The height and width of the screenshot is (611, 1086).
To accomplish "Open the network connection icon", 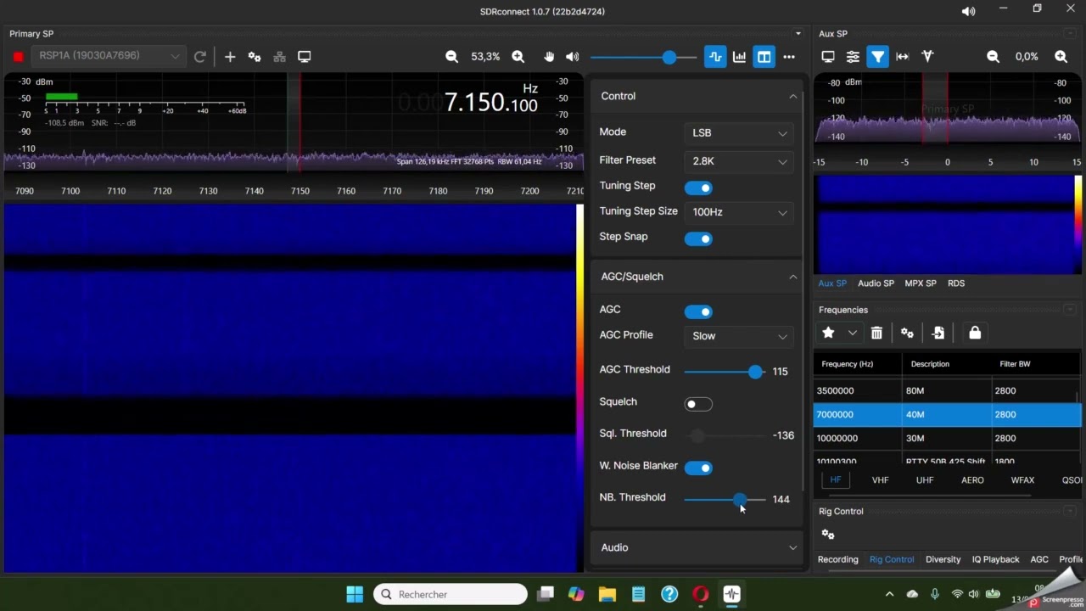I will (279, 57).
